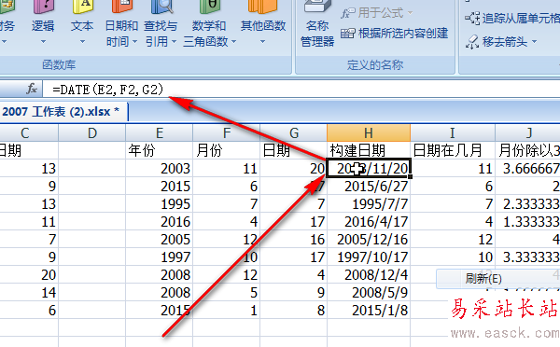Select column G header
This screenshot has width=560, height=347.
coord(294,133)
